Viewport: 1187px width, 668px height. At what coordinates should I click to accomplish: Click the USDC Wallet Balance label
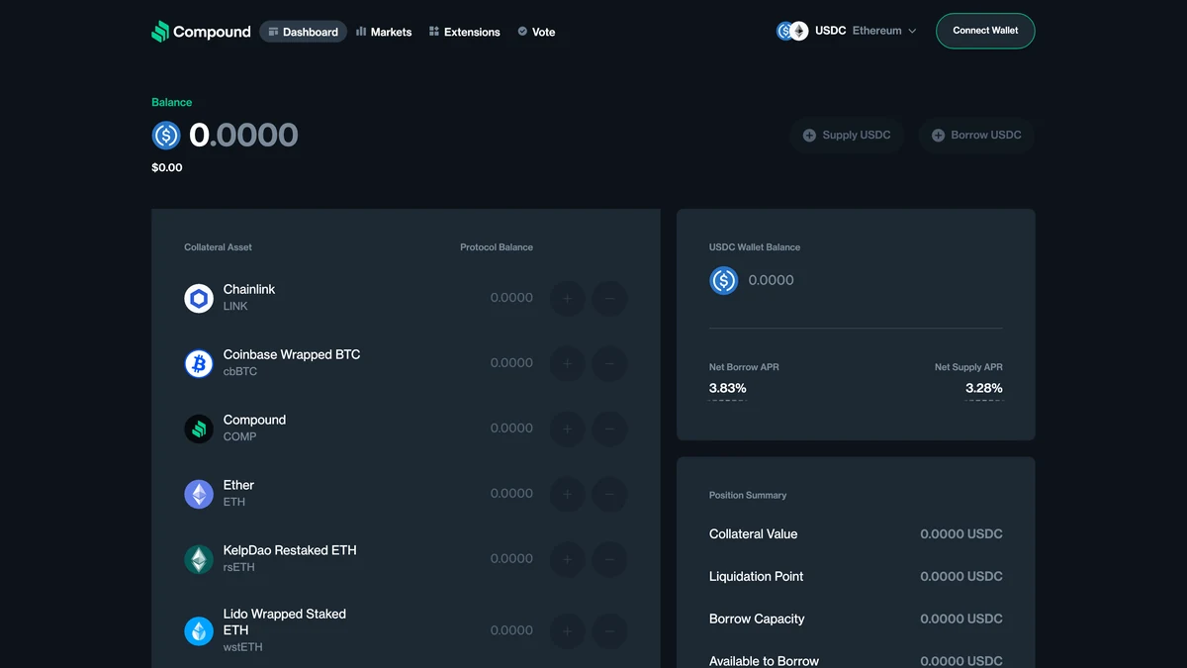(755, 247)
